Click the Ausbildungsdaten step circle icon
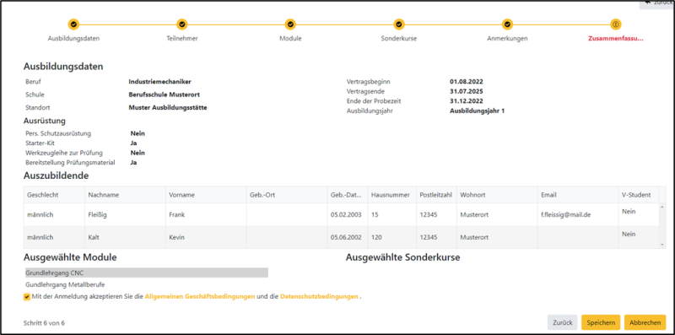 tap(73, 24)
